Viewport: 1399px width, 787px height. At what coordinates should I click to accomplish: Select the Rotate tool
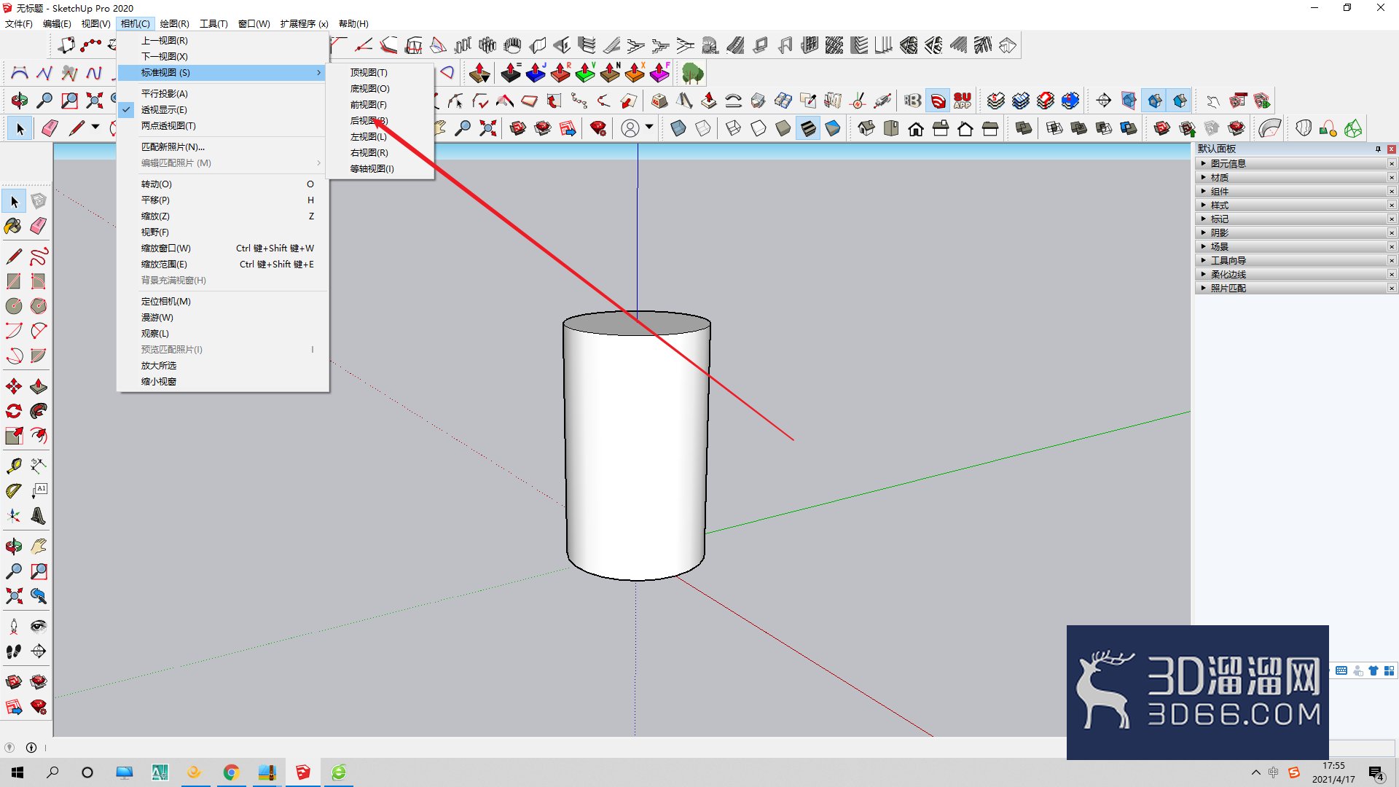click(14, 411)
